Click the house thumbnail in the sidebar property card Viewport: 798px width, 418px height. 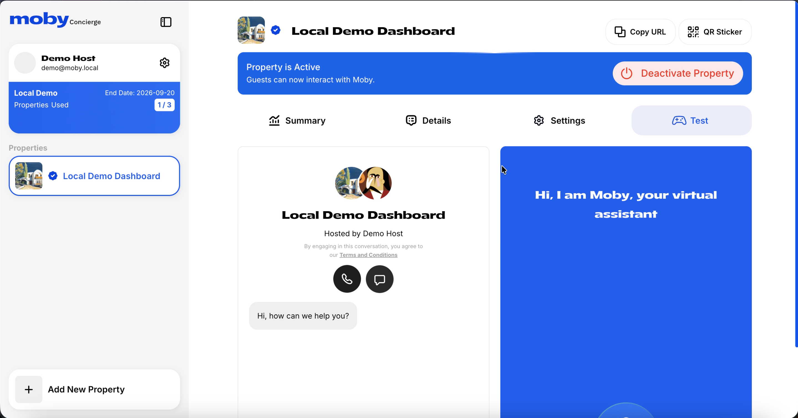tap(29, 176)
